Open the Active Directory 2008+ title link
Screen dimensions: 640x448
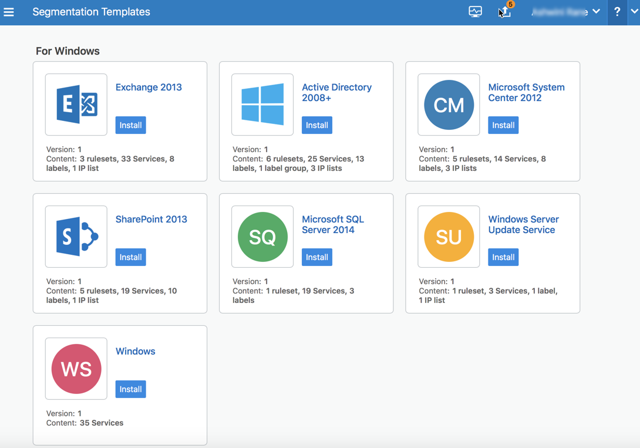337,93
